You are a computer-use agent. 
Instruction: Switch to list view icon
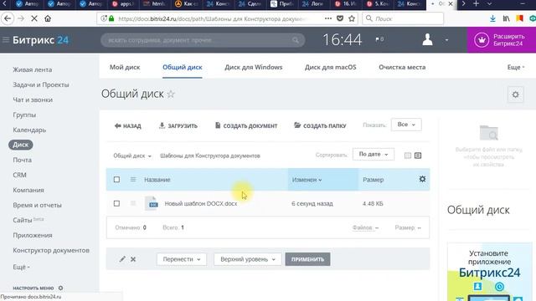click(x=418, y=156)
